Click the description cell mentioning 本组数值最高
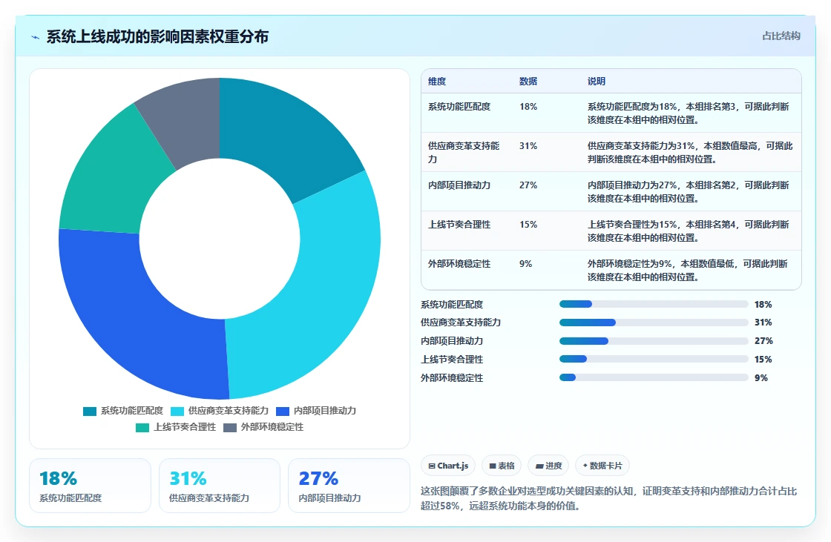This screenshot has height=542, width=831. 690,152
